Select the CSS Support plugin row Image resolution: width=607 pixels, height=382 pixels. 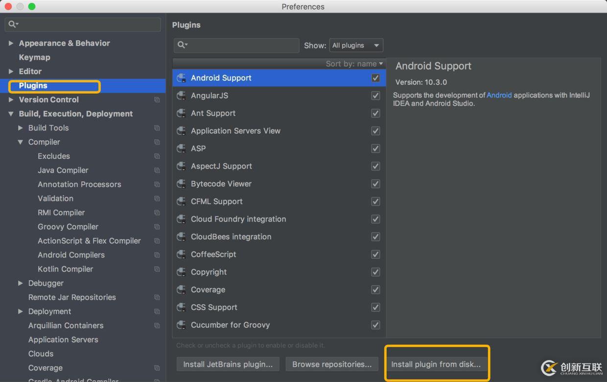coord(279,307)
